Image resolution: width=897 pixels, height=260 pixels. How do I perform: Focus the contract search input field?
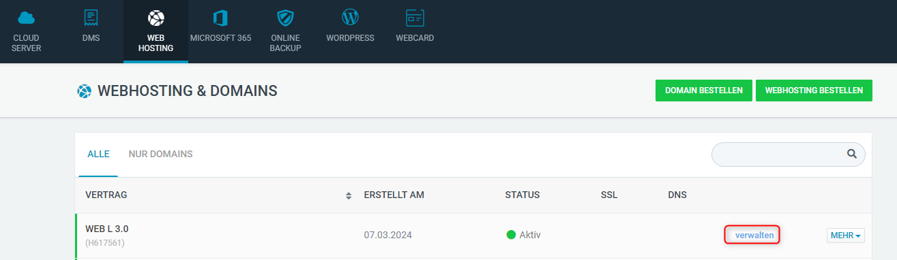pos(788,155)
